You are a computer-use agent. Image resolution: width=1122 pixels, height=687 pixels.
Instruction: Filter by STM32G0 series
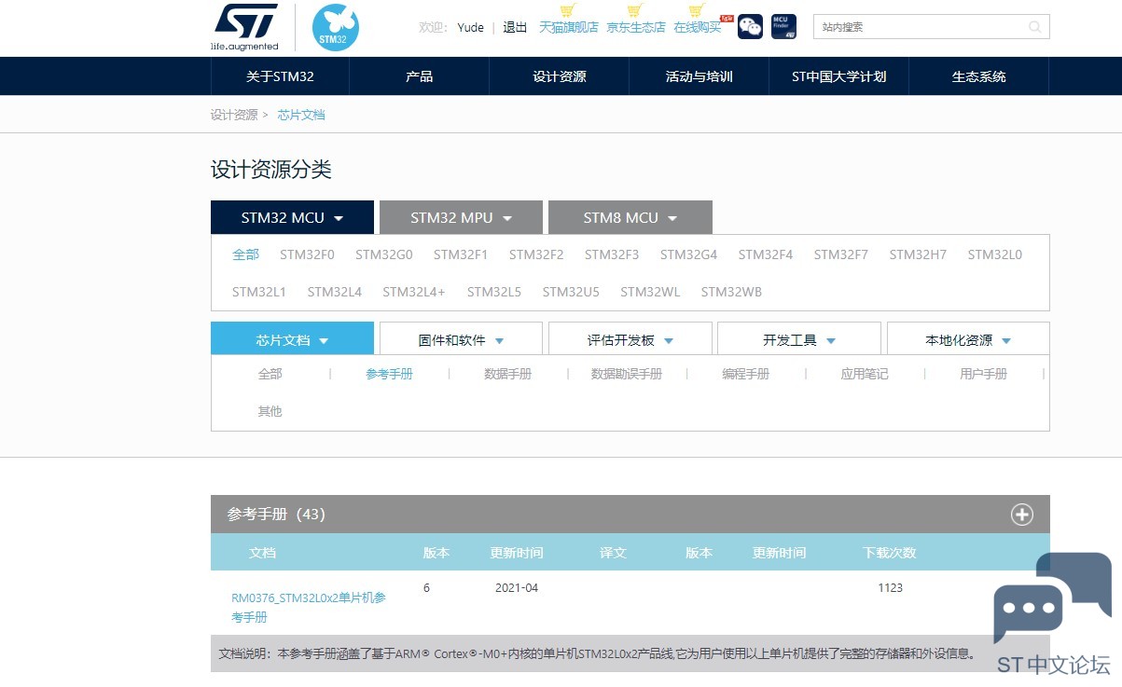(383, 254)
